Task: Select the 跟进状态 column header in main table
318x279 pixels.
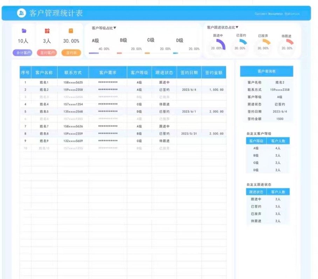Action: (x=164, y=73)
